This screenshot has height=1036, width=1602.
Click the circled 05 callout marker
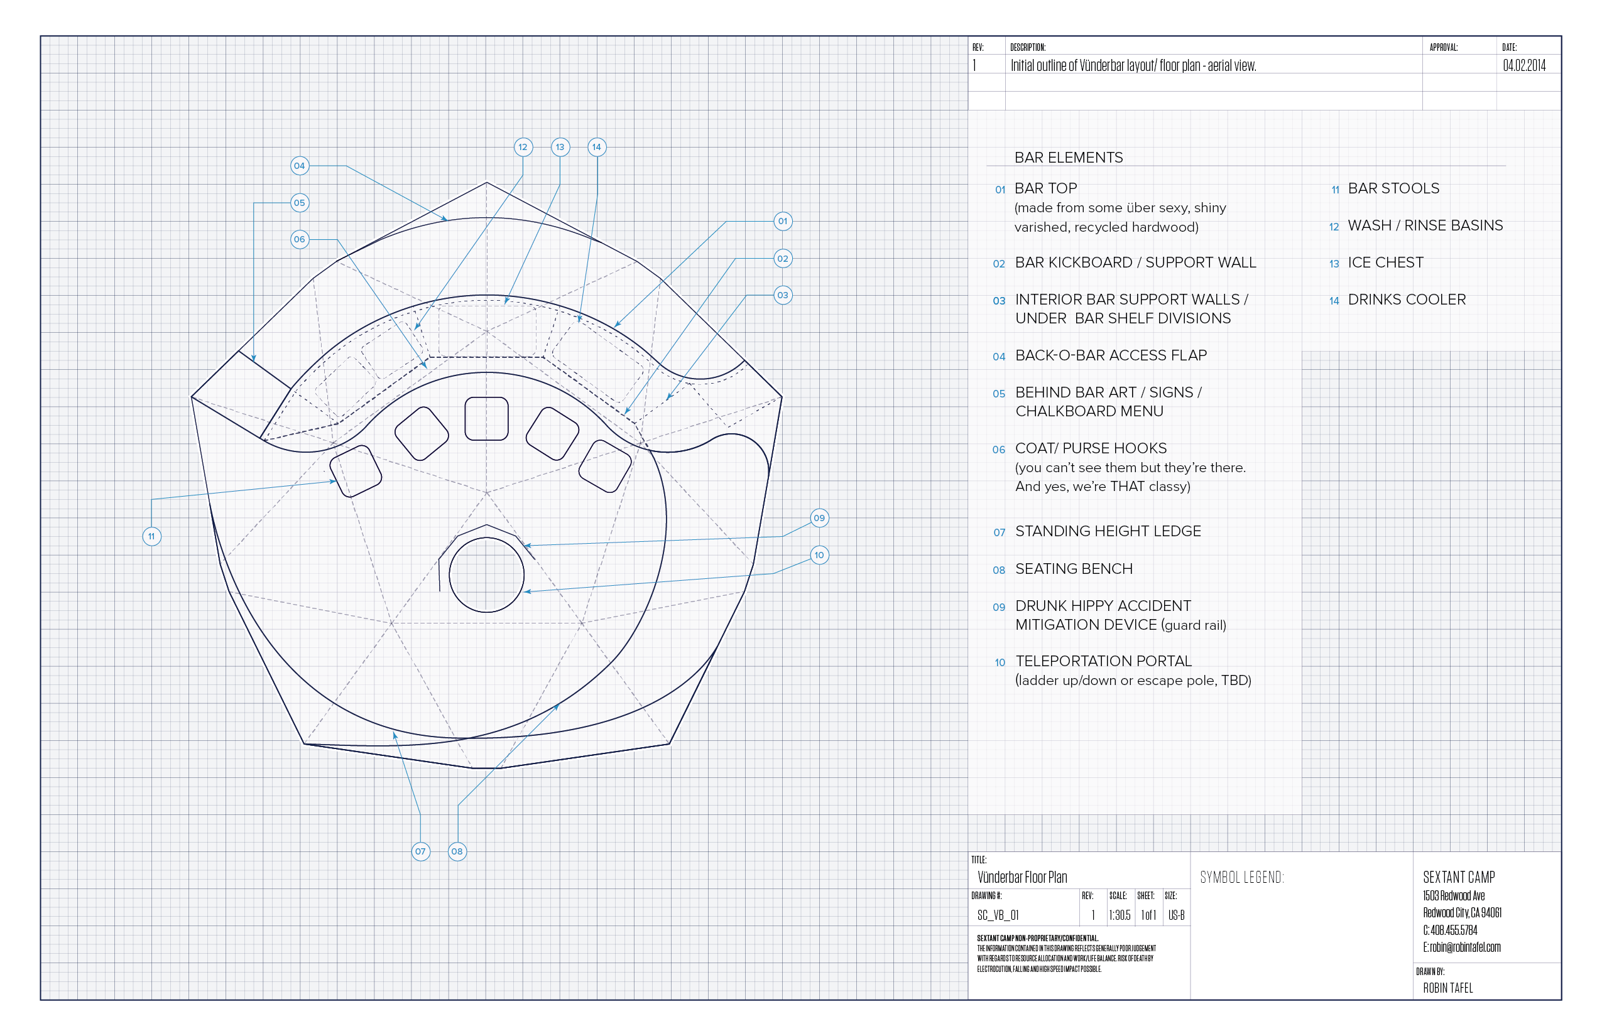click(300, 202)
